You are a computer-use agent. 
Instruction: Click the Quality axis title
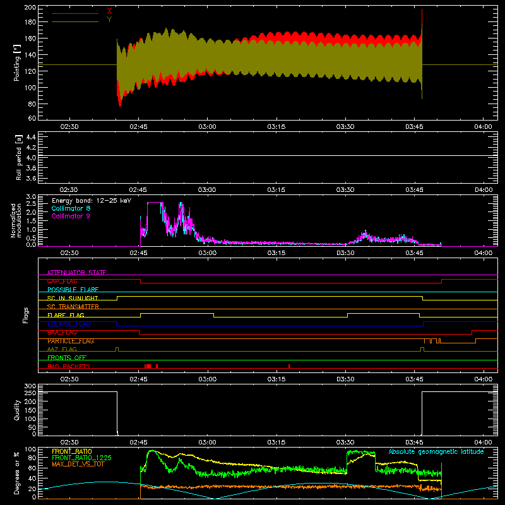coord(17,410)
